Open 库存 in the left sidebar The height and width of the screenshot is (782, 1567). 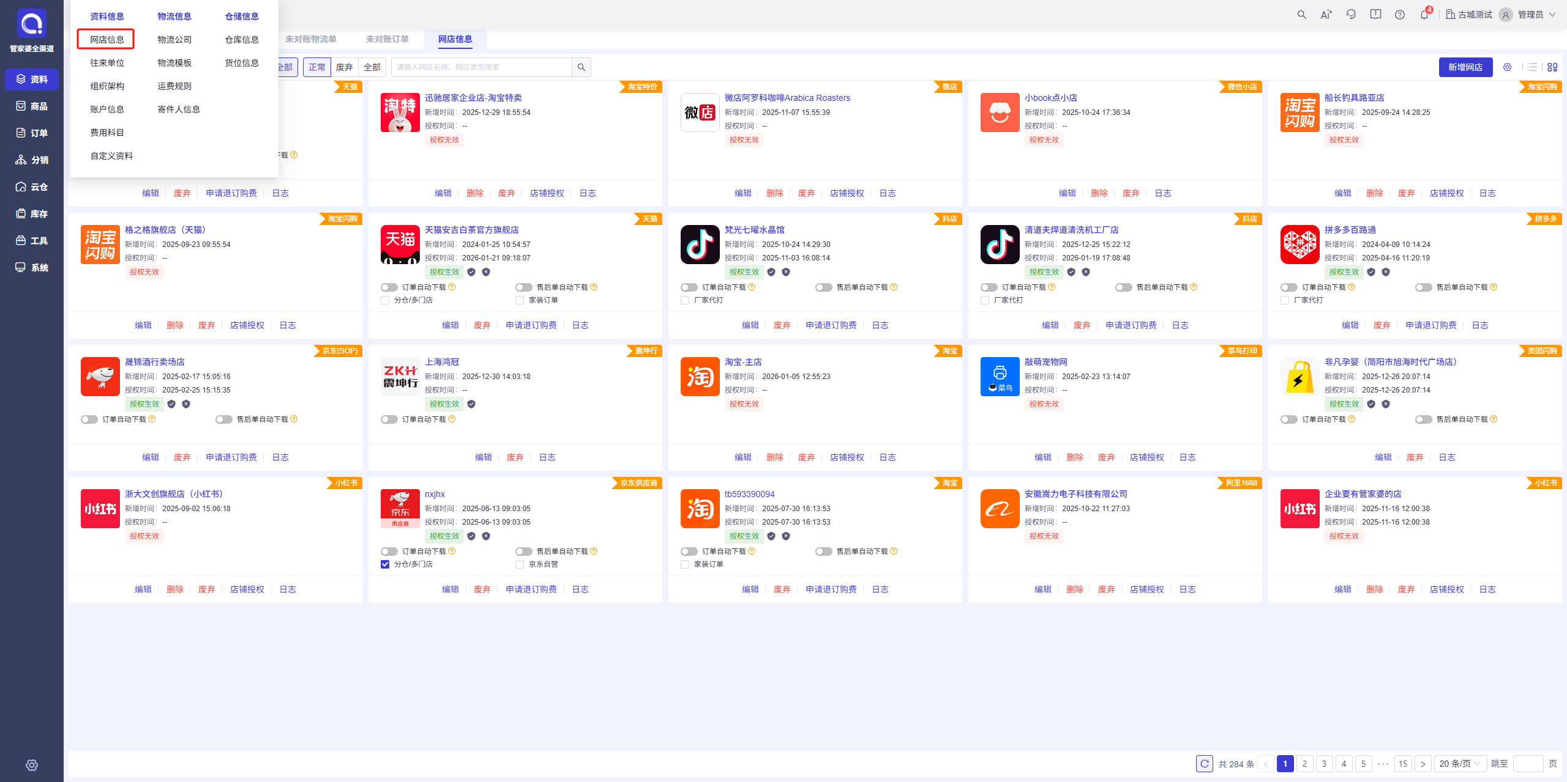point(32,214)
